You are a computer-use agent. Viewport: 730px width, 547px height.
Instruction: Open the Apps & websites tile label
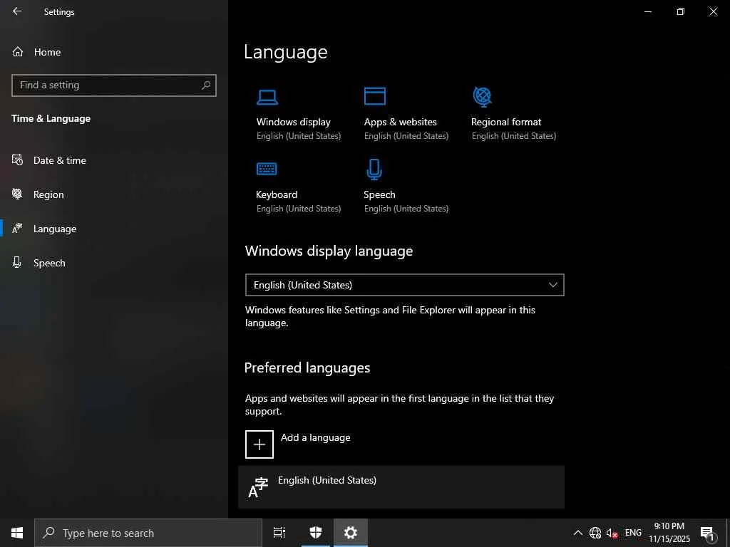401,122
